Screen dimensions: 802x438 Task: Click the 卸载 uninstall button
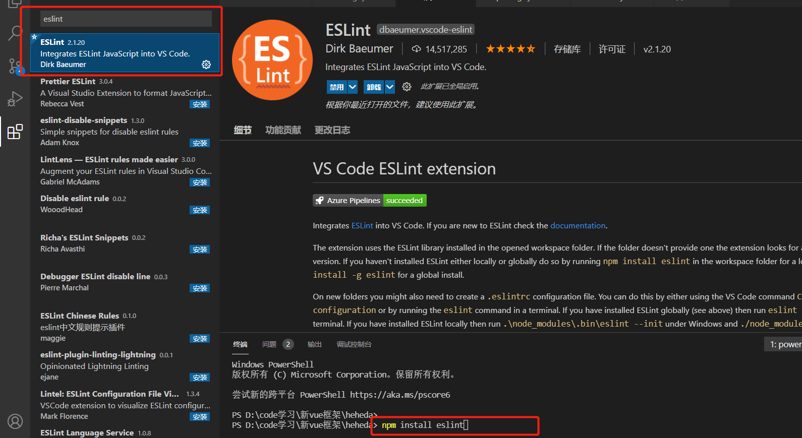(374, 87)
